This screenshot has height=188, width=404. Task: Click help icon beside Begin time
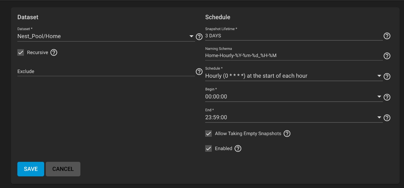point(387,97)
